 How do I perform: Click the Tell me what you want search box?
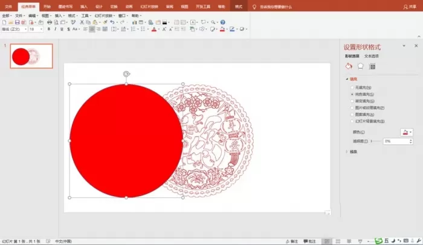276,7
